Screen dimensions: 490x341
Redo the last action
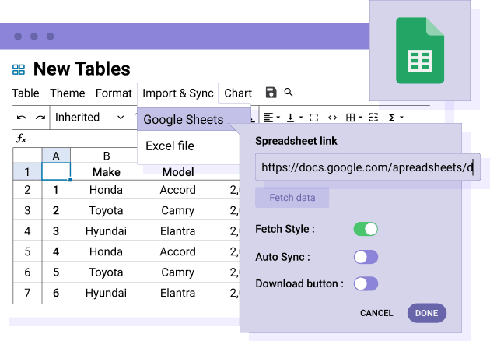(39, 118)
